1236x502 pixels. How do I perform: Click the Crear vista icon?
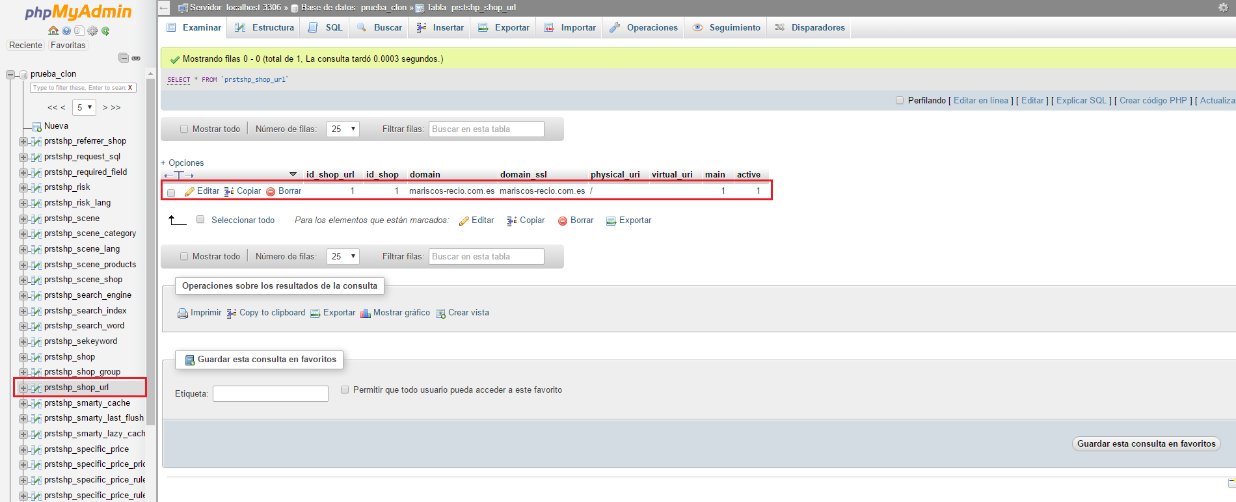click(440, 313)
